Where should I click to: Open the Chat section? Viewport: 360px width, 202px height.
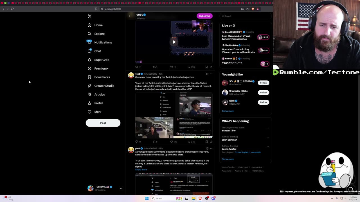tap(94, 51)
